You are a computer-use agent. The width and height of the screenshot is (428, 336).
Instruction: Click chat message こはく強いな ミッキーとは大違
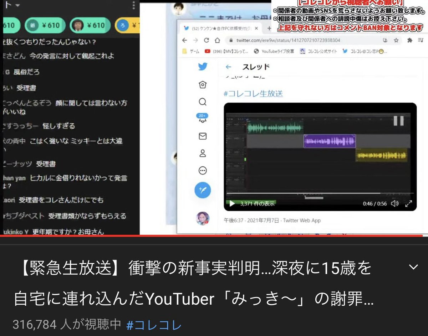pyautogui.click(x=76, y=141)
